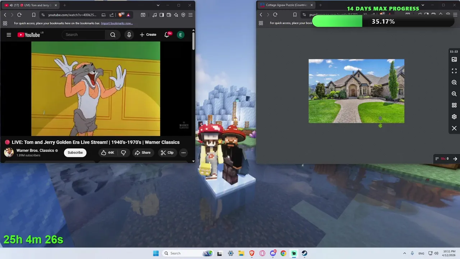Go back in YouTube browser window
This screenshot has width=460, height=259.
point(5,15)
